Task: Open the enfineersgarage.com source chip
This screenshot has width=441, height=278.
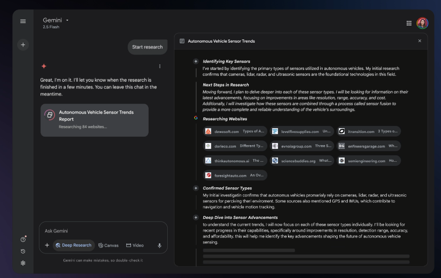Action: 369,146
